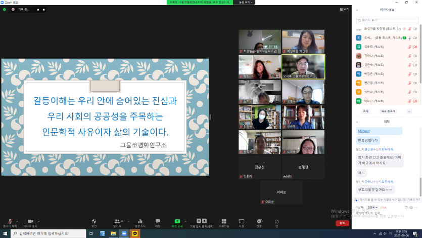This screenshot has height=238, width=422.
Task: Click Zoom icon on taskbar
Action: 124,233
